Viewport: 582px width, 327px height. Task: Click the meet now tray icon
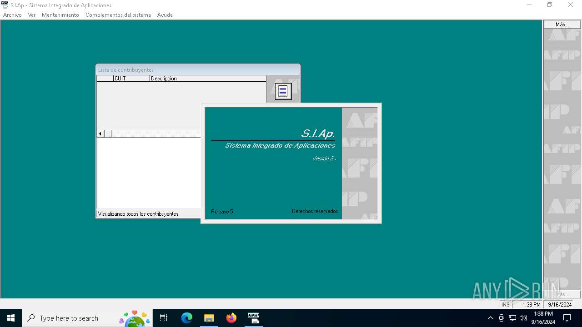click(502, 318)
